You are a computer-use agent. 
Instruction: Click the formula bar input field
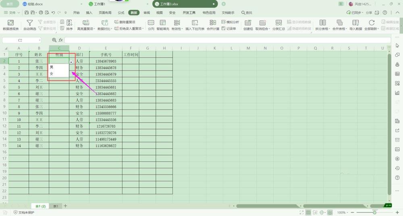tap(228, 40)
